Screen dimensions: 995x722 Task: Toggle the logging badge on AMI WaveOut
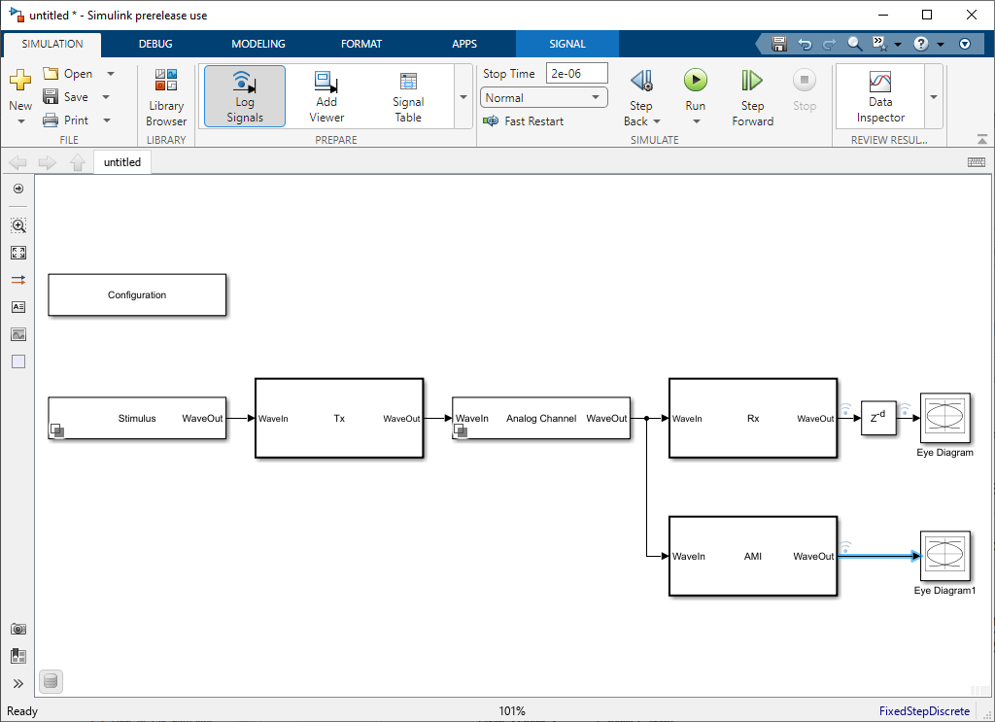(845, 545)
